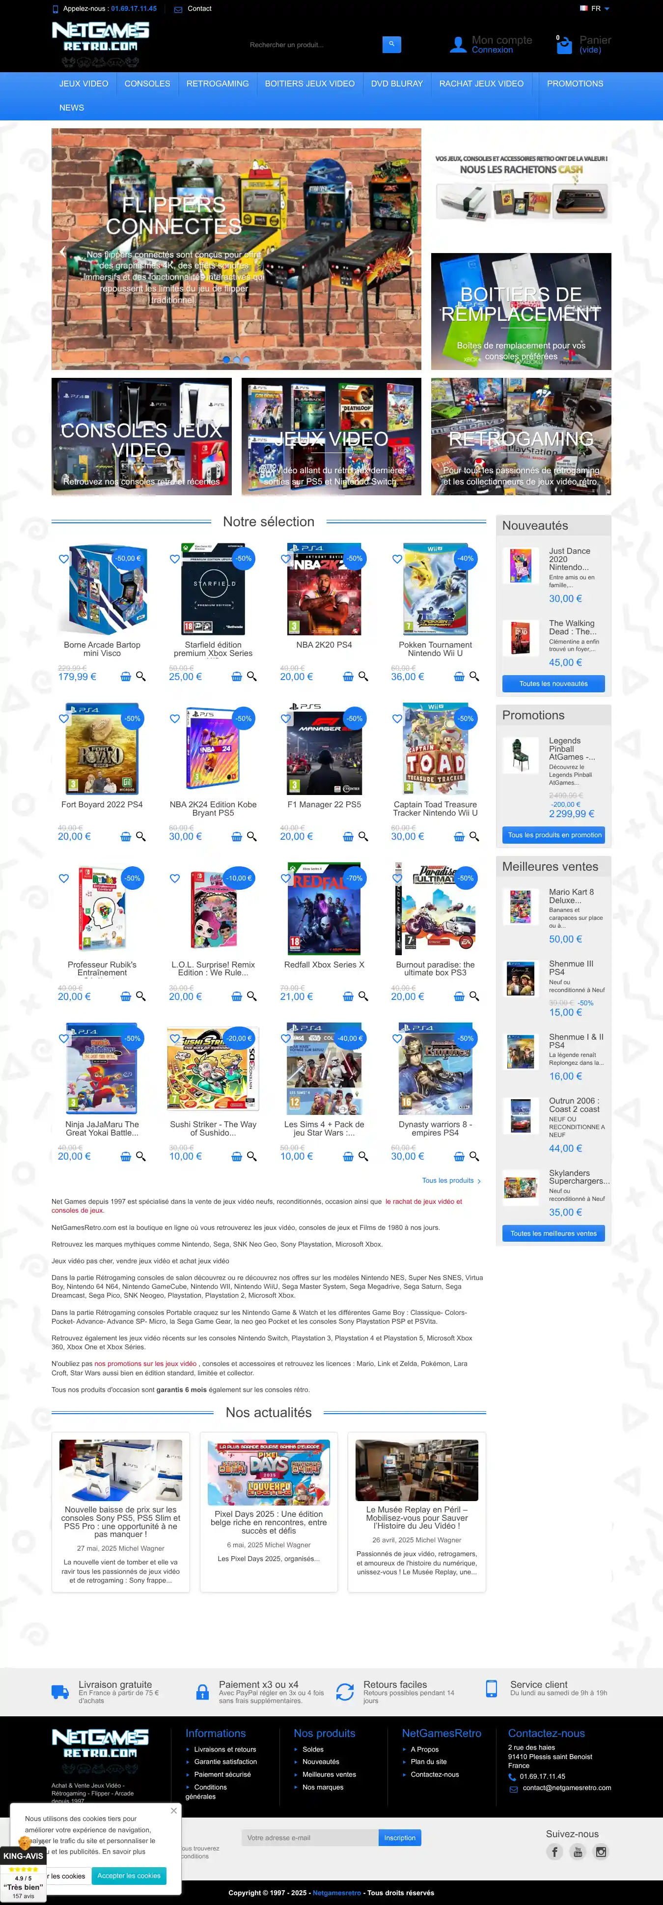
Task: Open Mon compte user icon
Action: click(458, 45)
